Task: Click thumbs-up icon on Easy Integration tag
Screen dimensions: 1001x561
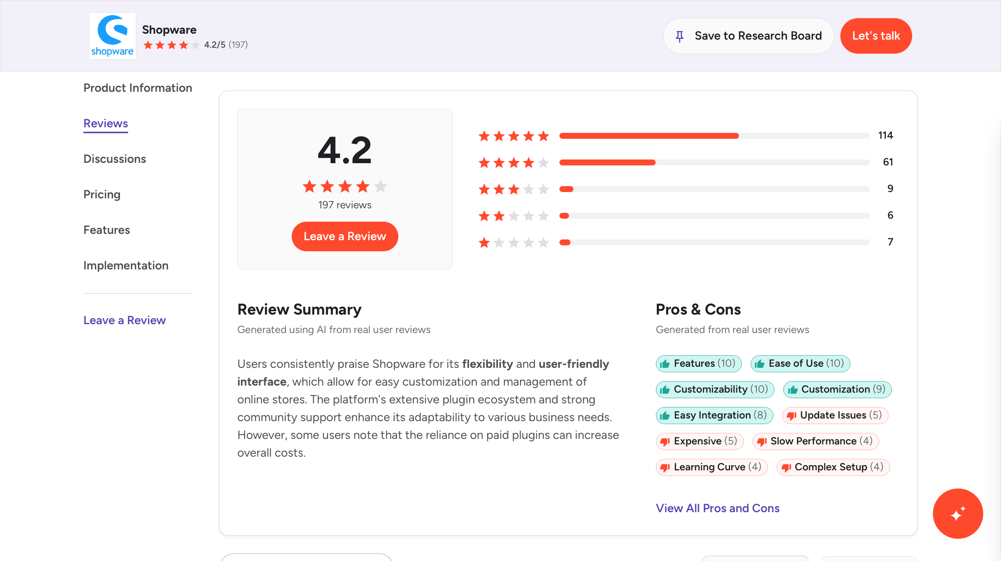Action: click(x=665, y=416)
